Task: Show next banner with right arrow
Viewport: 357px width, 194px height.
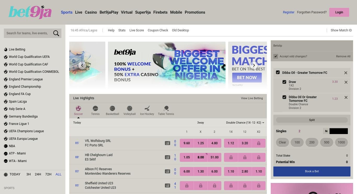Action: [x=254, y=65]
